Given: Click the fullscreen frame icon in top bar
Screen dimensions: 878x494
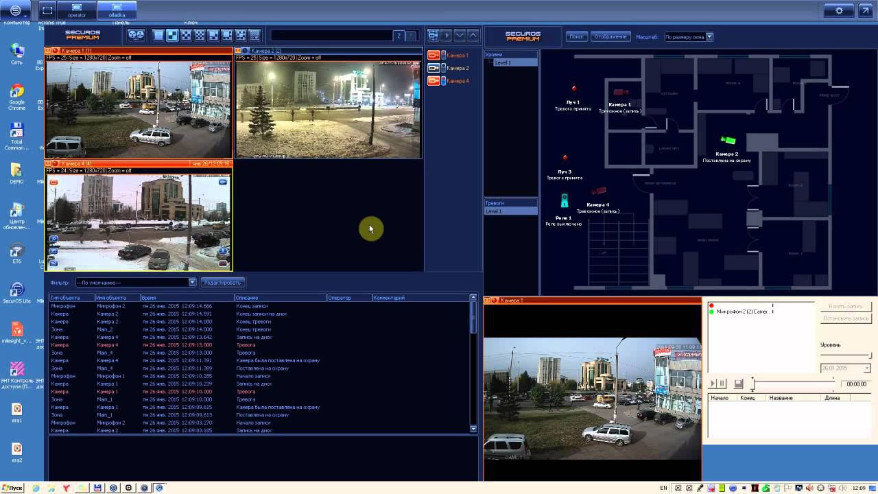Looking at the screenshot, I should (47, 10).
